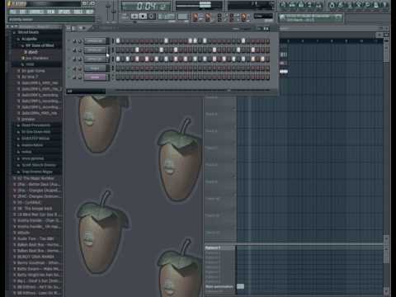Viewport: 396px width, 297px height.
Task: Click the FL Studio logo in the title bar
Action: (10, 4)
